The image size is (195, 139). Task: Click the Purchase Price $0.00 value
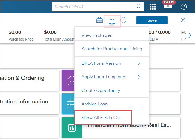15,32
